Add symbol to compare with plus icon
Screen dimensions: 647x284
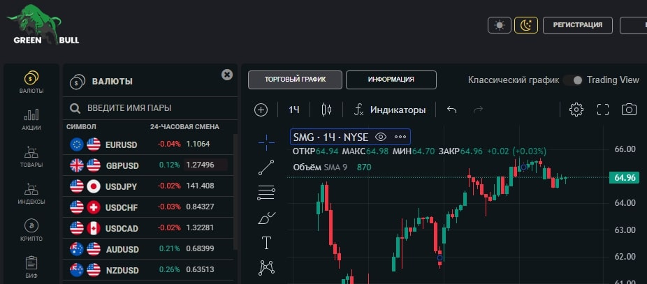[x=261, y=110]
